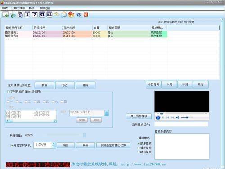Click the 本日任务 today's tasks button
This screenshot has height=169, width=225.
point(153,84)
